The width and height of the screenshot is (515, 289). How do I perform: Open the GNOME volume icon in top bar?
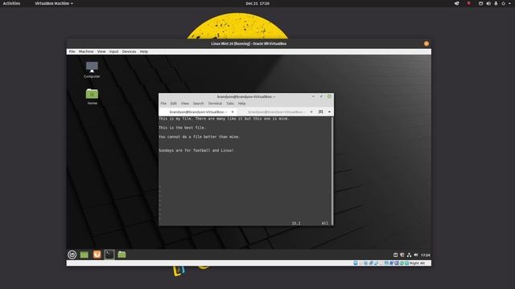coord(488,3)
